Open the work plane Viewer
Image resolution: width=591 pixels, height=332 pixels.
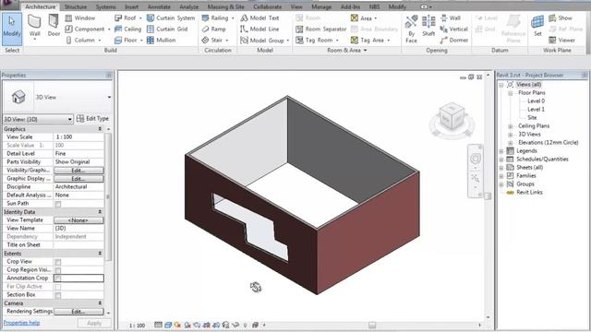click(x=562, y=40)
